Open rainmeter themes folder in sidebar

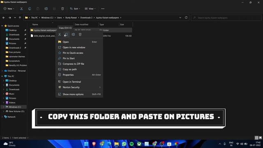coord(17,57)
